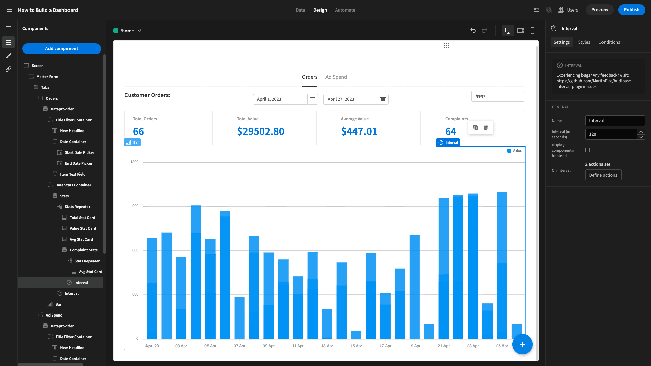Delete the selected Interval component
The height and width of the screenshot is (366, 651).
486,127
